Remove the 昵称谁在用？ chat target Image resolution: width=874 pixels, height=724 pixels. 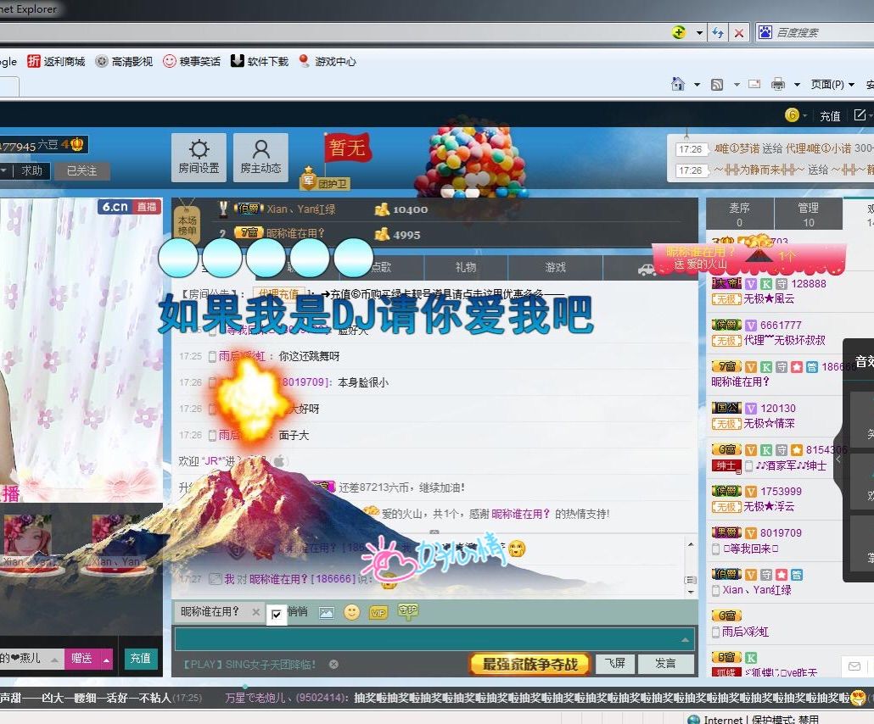pos(256,612)
